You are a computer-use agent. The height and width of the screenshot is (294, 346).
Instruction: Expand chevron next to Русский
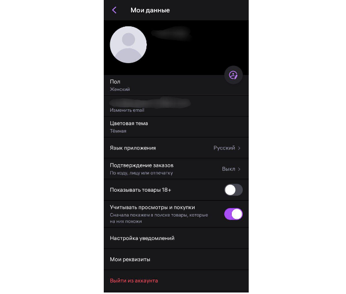click(x=239, y=148)
